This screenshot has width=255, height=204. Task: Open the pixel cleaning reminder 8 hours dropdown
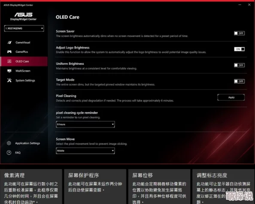(x=85, y=124)
